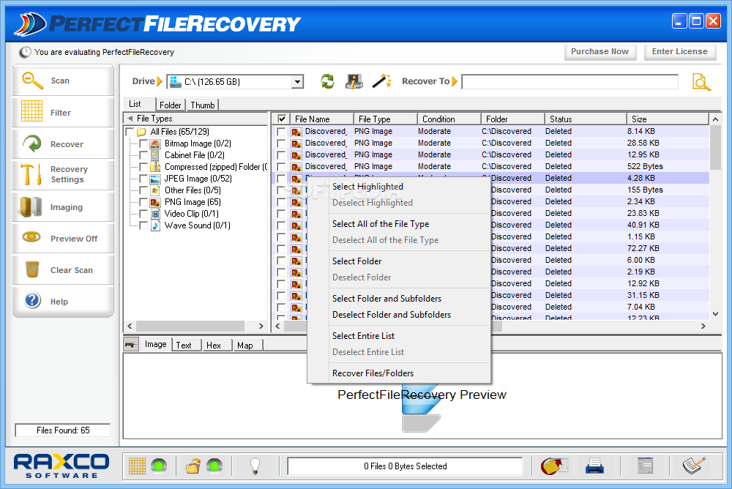
Task: Toggle Preview Off in sidebar
Action: click(63, 238)
